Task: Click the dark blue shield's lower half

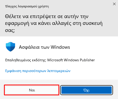Action: (x=12, y=49)
